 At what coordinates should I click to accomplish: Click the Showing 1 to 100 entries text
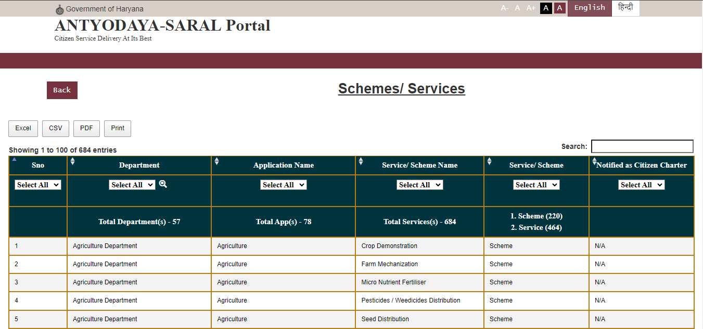coord(62,150)
